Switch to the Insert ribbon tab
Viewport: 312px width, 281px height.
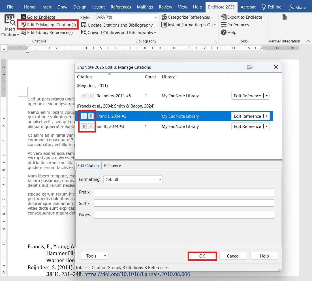[46, 7]
